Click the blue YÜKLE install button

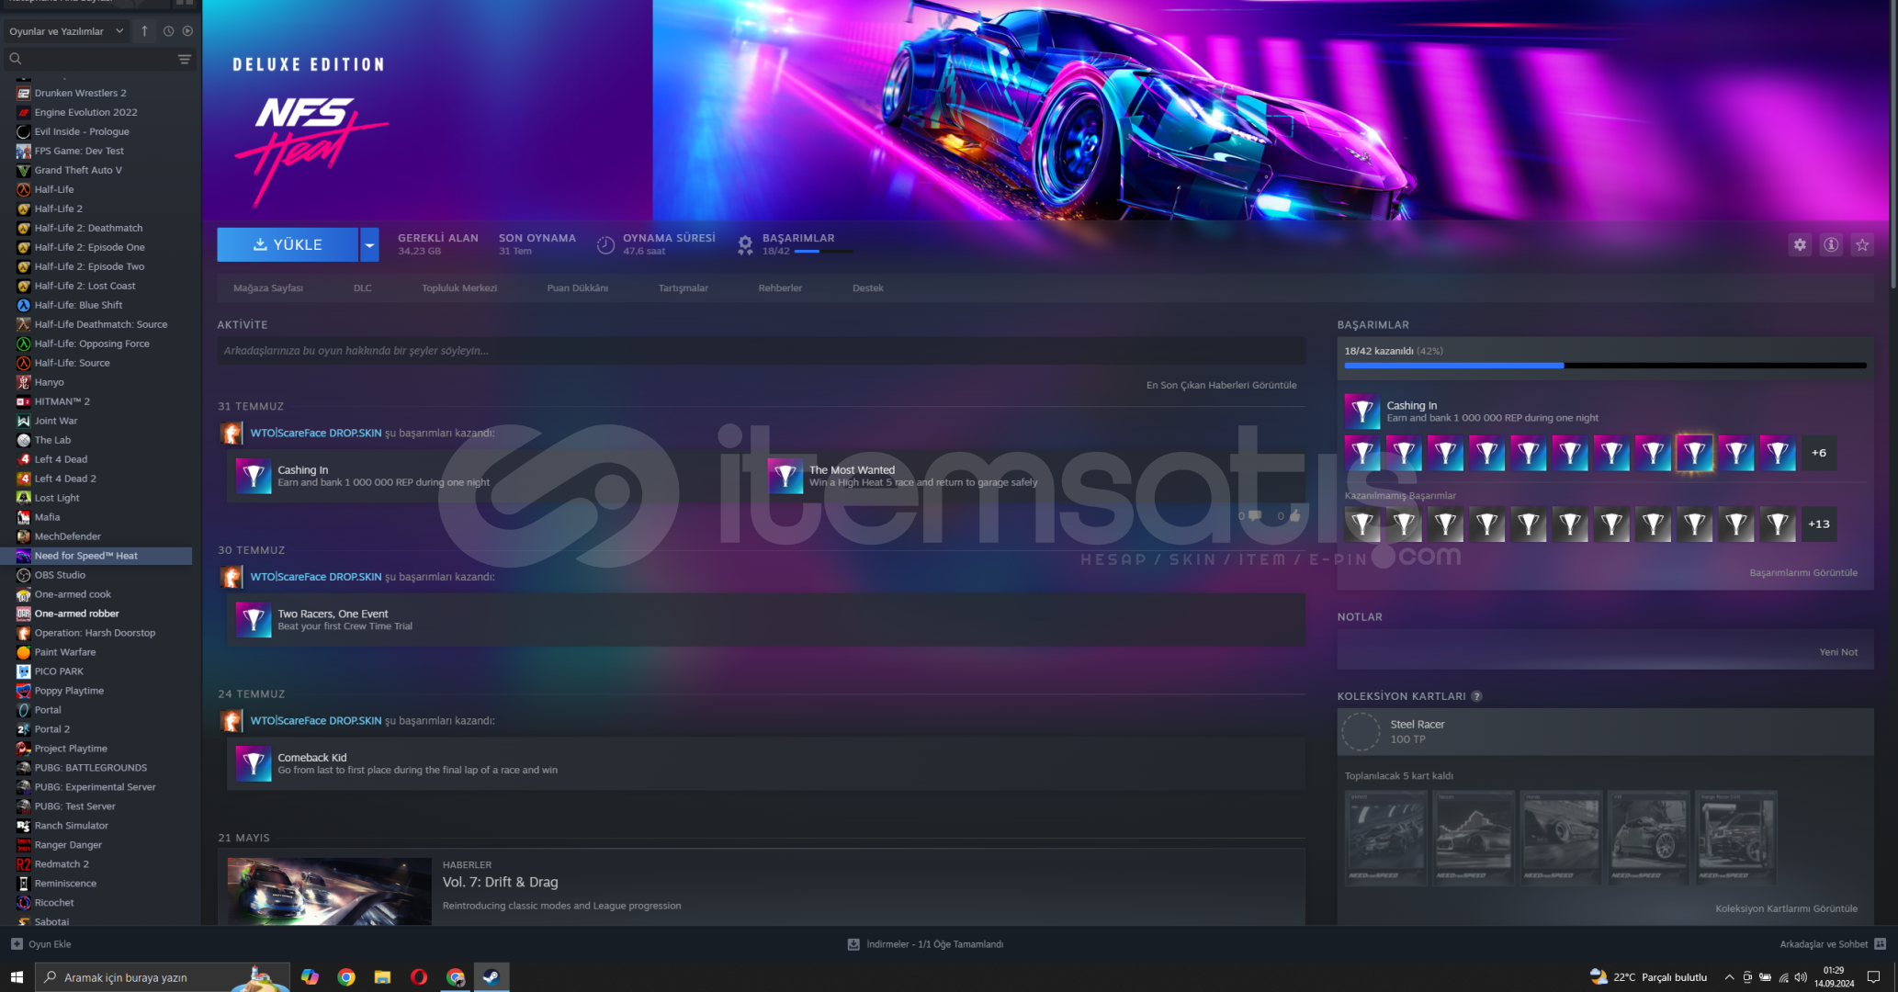pyautogui.click(x=288, y=244)
